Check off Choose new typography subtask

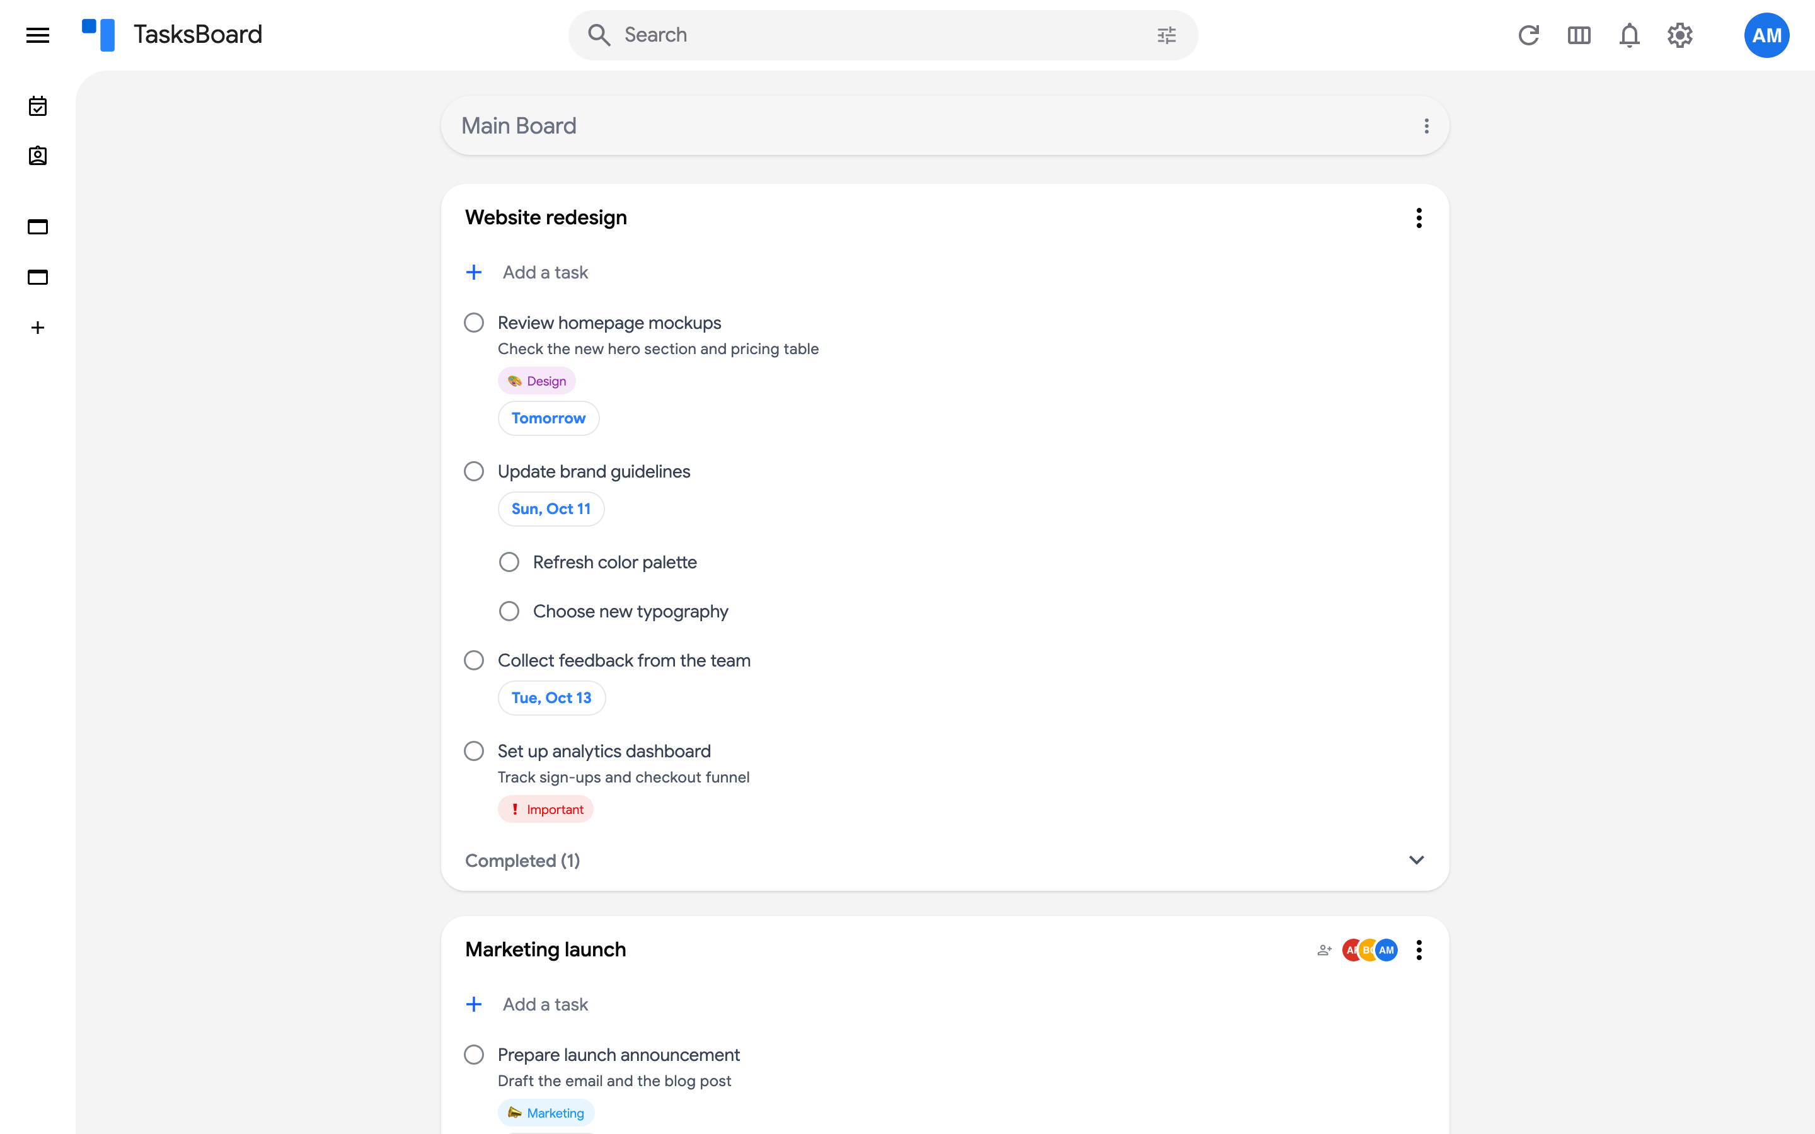click(509, 612)
